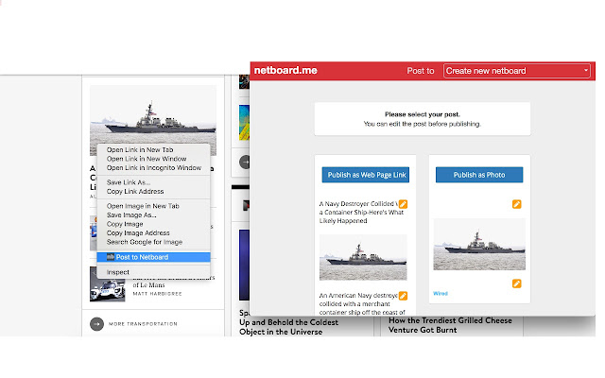This screenshot has width=605, height=378.
Task: Click the arrow circle beside More Transportation
Action: (96, 324)
